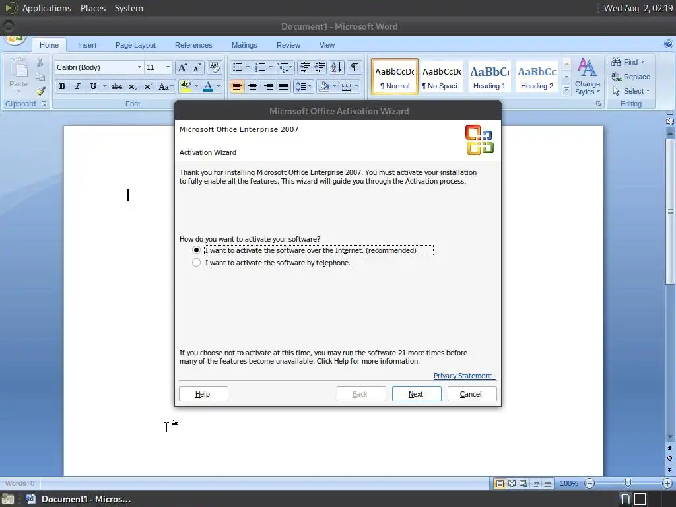Apply Strikethrough formatting
676x507 pixels.
pos(116,86)
